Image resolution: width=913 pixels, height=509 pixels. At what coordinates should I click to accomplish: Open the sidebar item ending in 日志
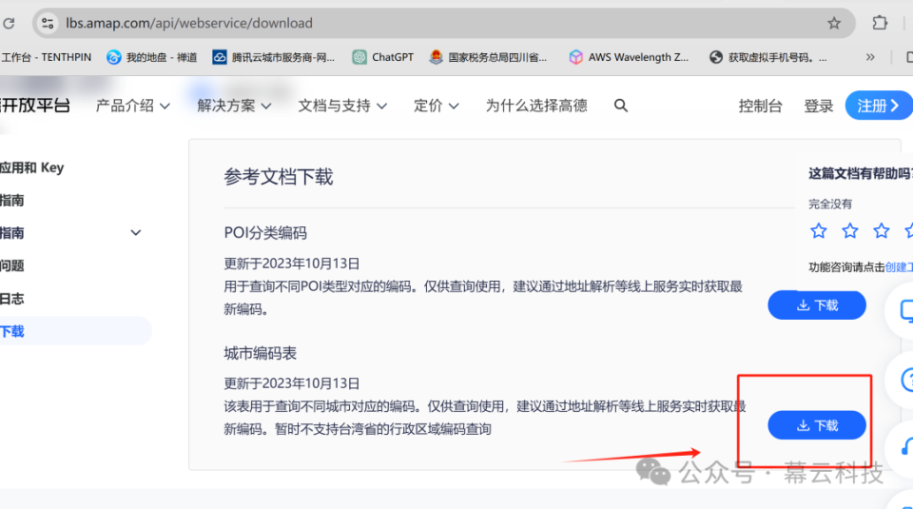(12, 299)
